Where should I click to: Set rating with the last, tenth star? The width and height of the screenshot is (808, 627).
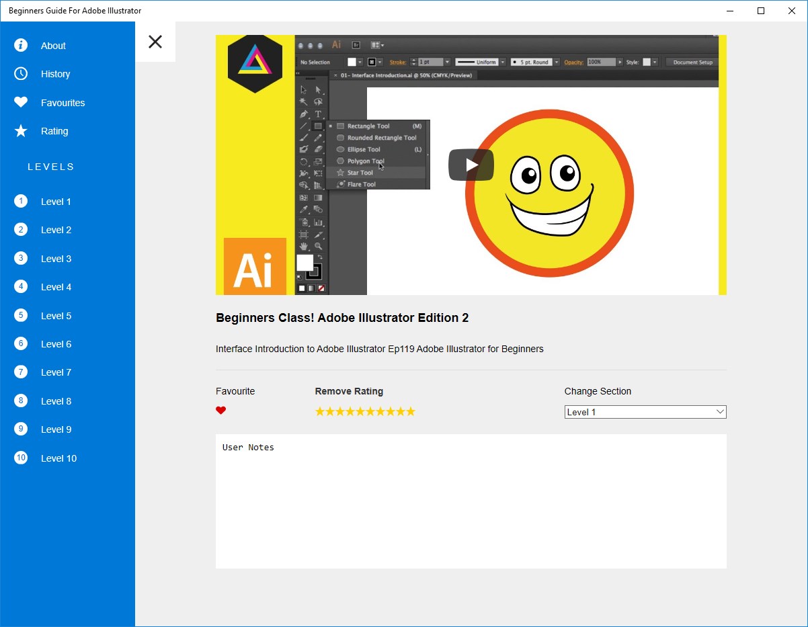(411, 411)
